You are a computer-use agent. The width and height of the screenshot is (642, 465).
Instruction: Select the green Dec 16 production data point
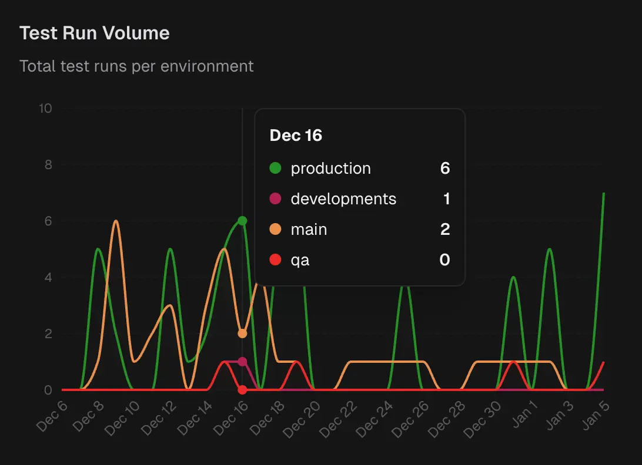pyautogui.click(x=242, y=221)
